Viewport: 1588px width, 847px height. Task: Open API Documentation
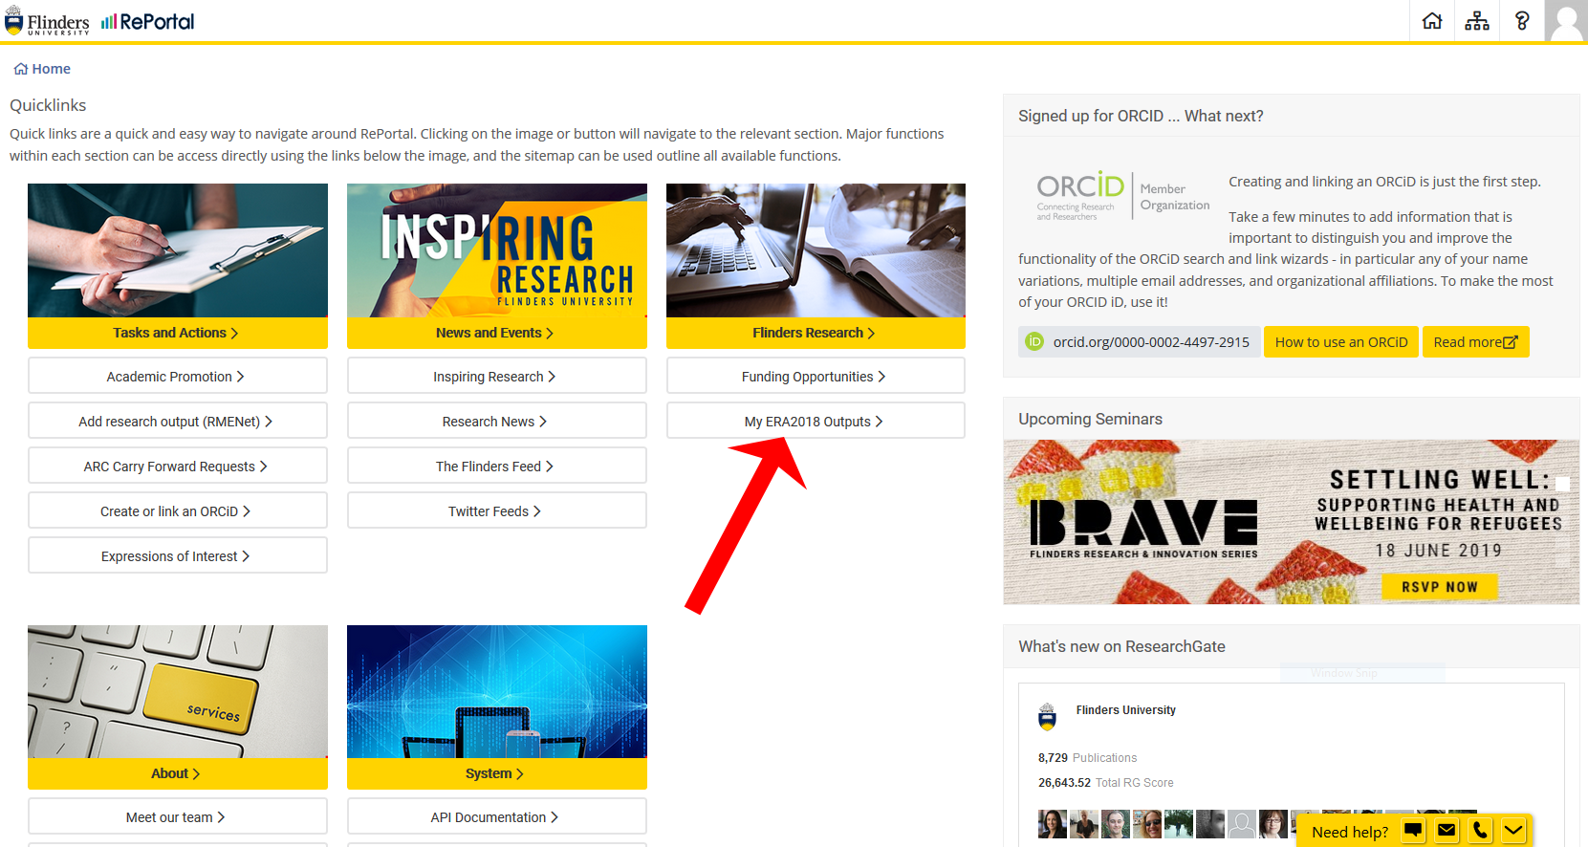point(496,816)
